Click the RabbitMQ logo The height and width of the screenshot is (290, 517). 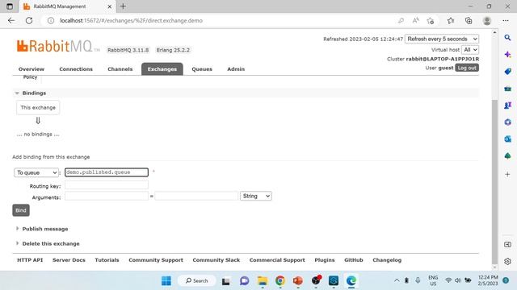coord(57,46)
